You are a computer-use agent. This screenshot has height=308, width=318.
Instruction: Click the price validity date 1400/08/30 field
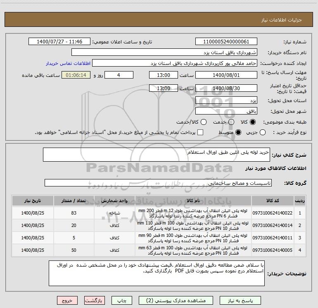pos(226,88)
